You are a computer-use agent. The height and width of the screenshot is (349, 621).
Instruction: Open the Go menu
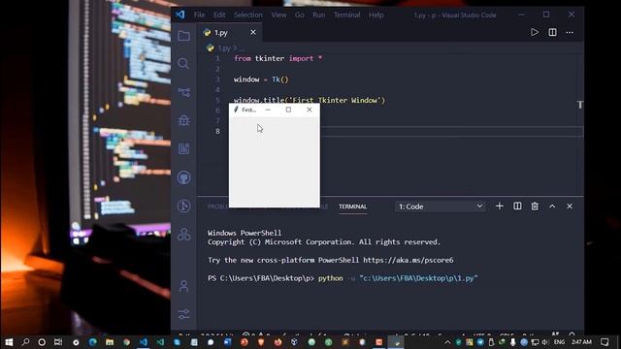(x=300, y=16)
